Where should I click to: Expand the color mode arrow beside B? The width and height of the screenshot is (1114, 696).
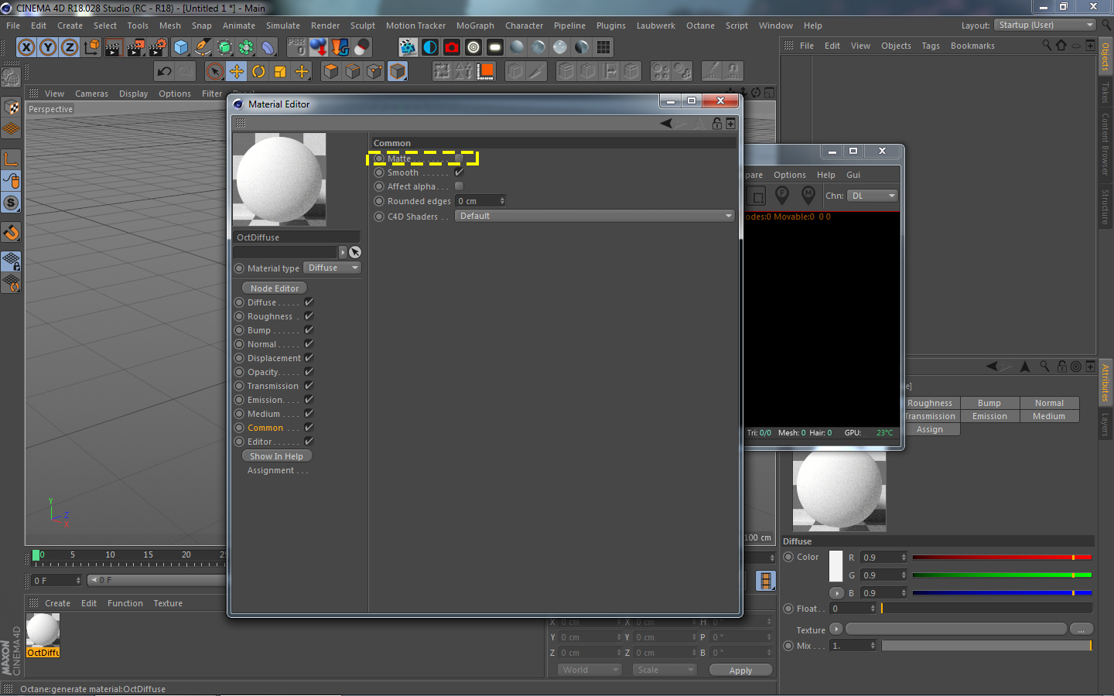836,593
